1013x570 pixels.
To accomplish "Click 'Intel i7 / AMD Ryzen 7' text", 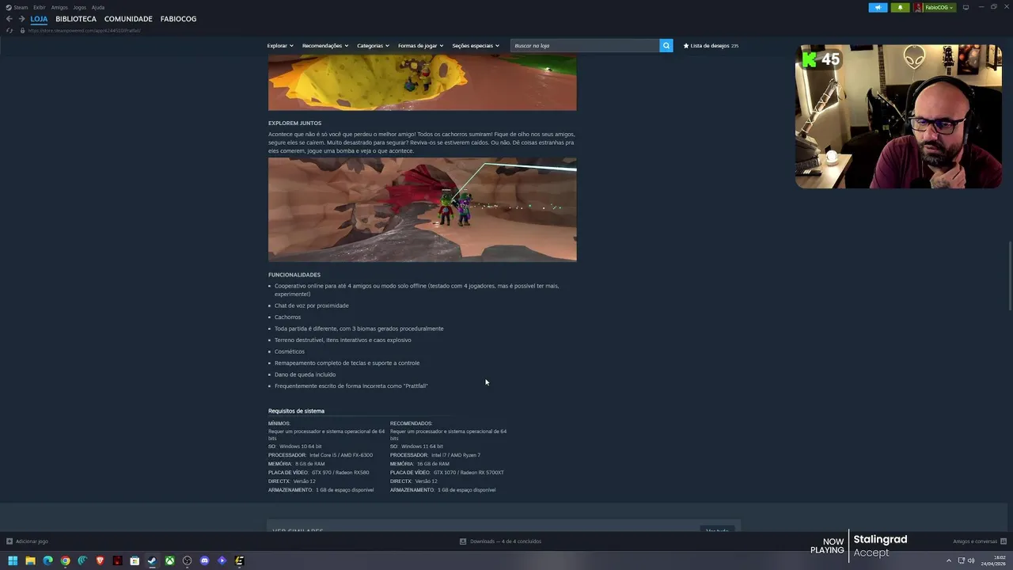I will (456, 455).
